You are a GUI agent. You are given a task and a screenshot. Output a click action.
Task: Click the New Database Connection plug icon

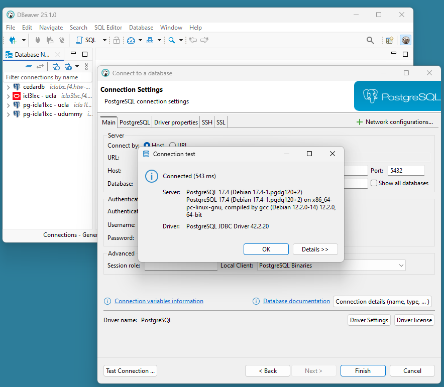tap(13, 40)
